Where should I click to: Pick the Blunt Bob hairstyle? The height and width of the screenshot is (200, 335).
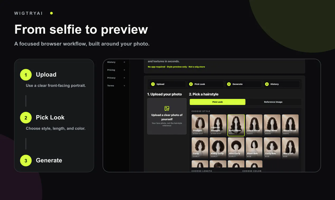254,148
